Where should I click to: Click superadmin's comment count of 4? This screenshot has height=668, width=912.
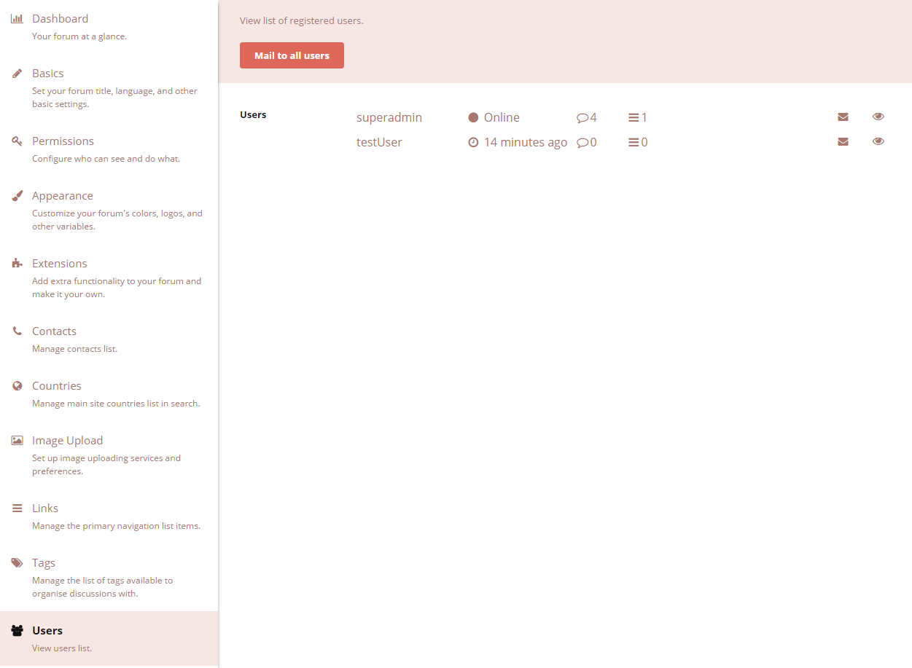pyautogui.click(x=587, y=117)
